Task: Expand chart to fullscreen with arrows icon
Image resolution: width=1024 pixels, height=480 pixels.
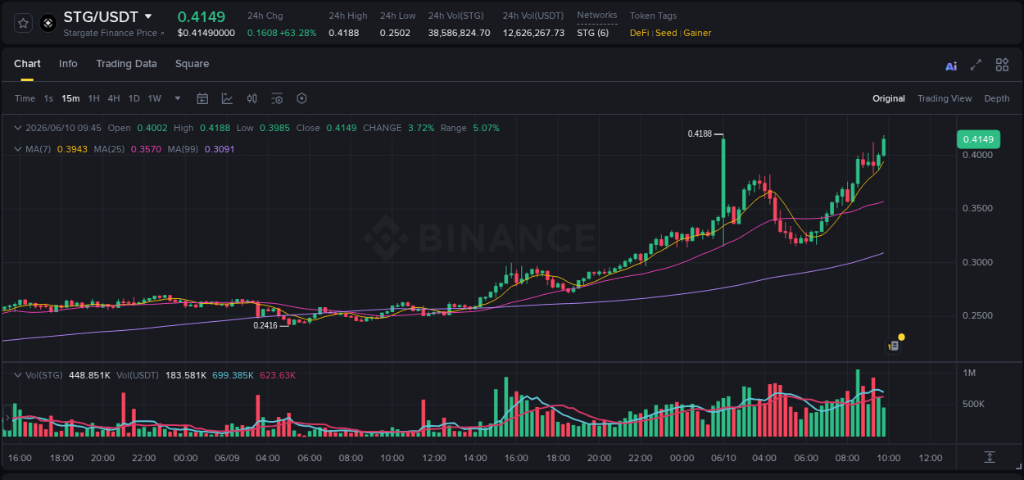Action: tap(976, 65)
